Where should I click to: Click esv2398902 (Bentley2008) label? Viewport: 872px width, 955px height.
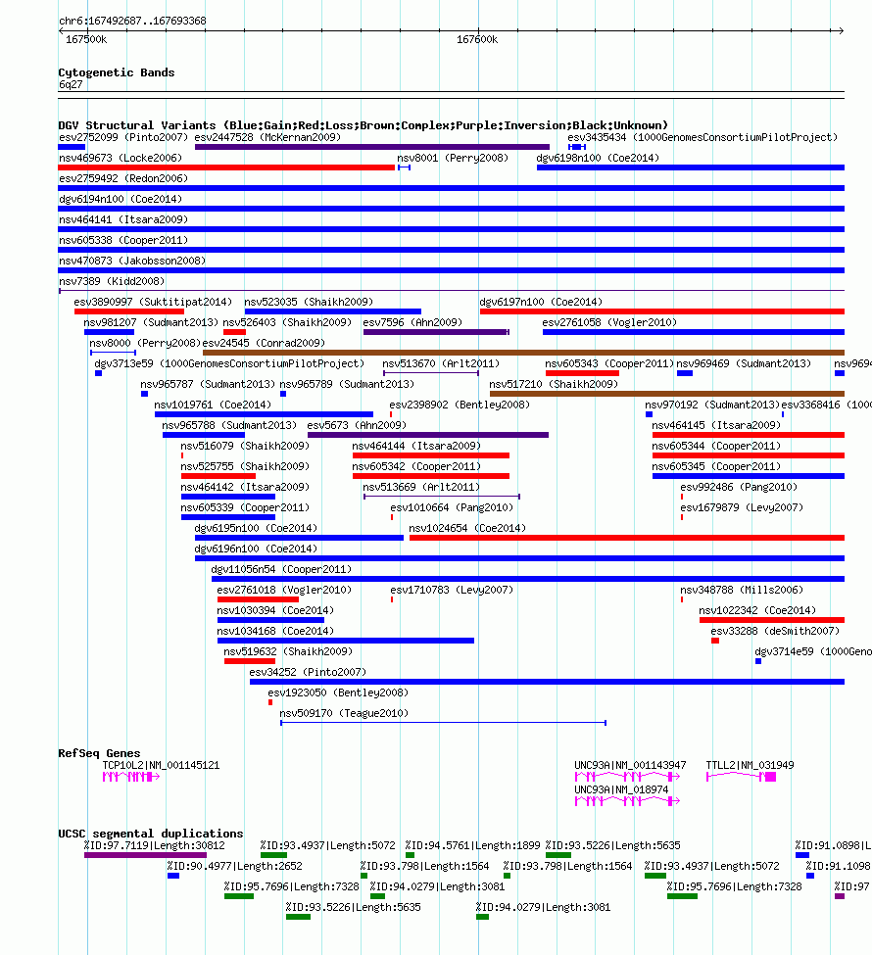[460, 406]
